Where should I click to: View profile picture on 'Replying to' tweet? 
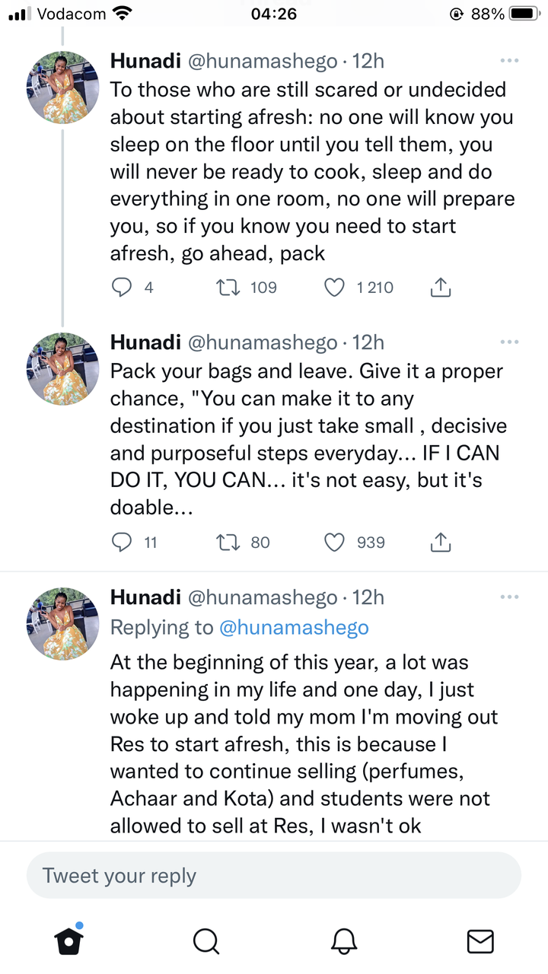tap(63, 625)
